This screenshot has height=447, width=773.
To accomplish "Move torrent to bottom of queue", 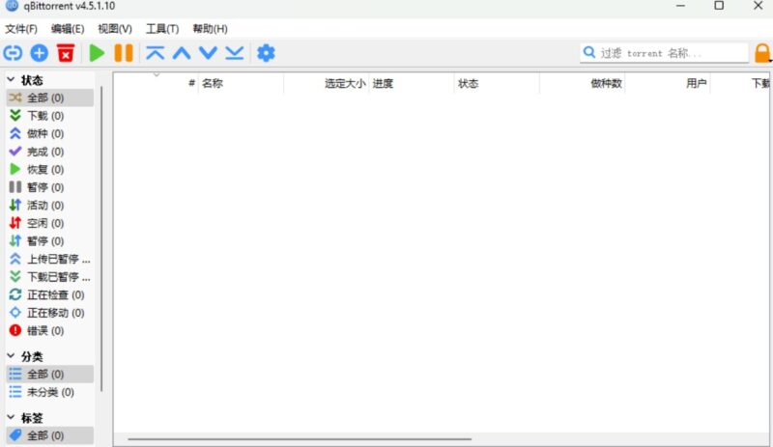I will pos(235,53).
